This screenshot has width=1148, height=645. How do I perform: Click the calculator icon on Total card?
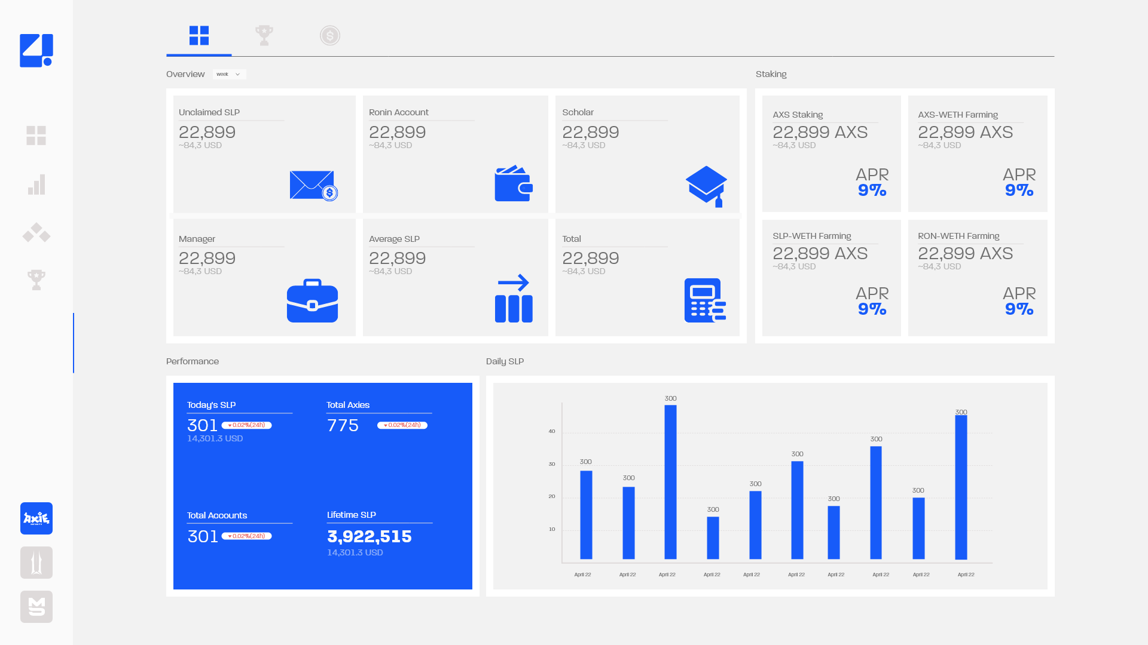tap(706, 300)
